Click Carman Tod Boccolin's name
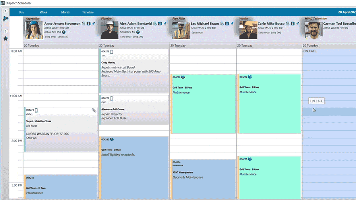Screen dimensions: 356x200 339,23
